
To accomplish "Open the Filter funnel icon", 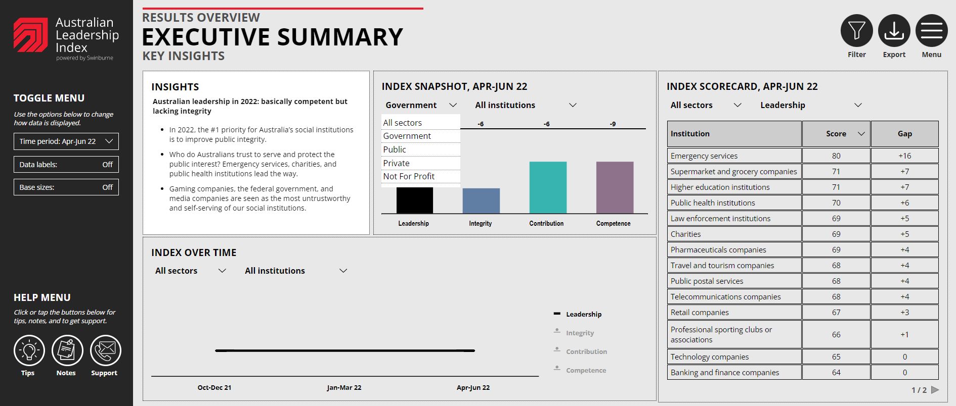I will [x=856, y=31].
